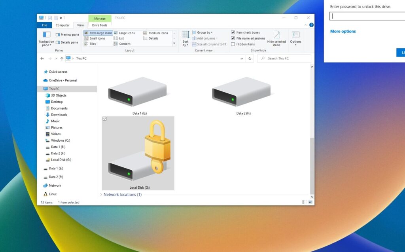Open the Drive Tools tab
Image resolution: width=405 pixels, height=252 pixels.
coord(99,25)
